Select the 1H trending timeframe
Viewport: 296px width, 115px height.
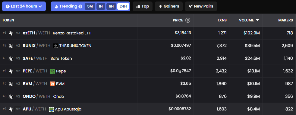[x=101, y=6]
